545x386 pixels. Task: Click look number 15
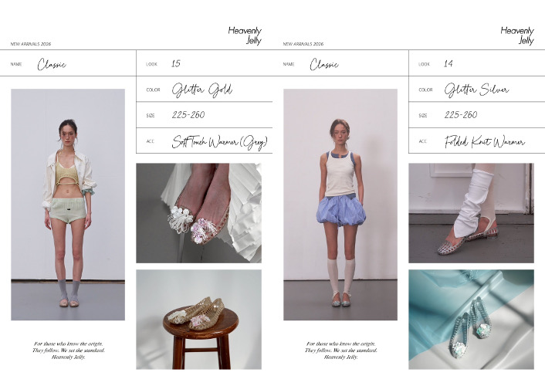[x=176, y=63]
